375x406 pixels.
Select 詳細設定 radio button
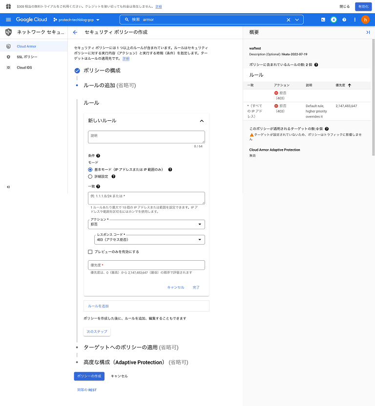(x=90, y=176)
